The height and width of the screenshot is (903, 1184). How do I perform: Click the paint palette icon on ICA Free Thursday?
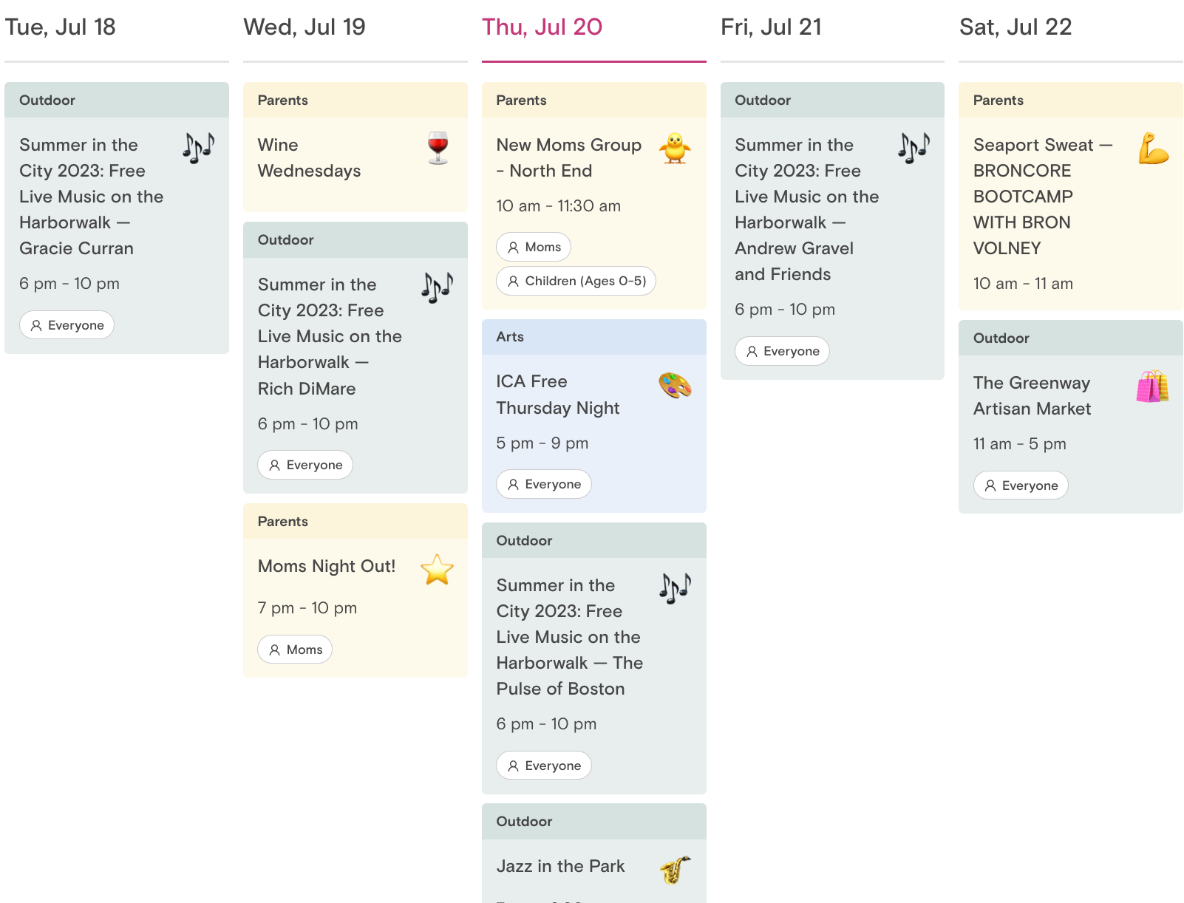click(x=675, y=385)
